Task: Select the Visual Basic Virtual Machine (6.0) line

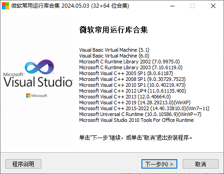Action: point(114,56)
